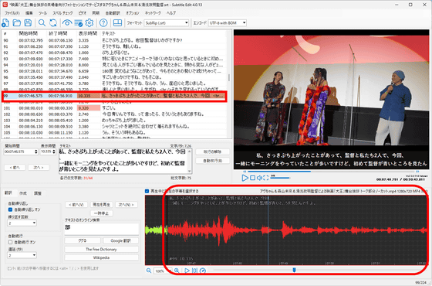Click the Google translate button
The image size is (432, 286).
pos(120,240)
